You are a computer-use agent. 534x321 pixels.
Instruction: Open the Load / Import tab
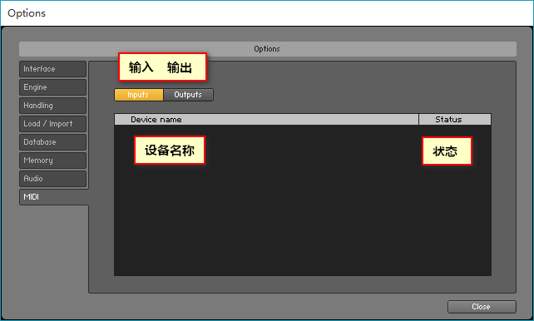[x=52, y=124]
